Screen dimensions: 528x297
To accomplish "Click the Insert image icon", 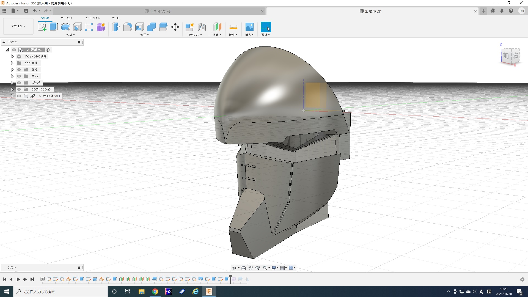I will pyautogui.click(x=249, y=27).
